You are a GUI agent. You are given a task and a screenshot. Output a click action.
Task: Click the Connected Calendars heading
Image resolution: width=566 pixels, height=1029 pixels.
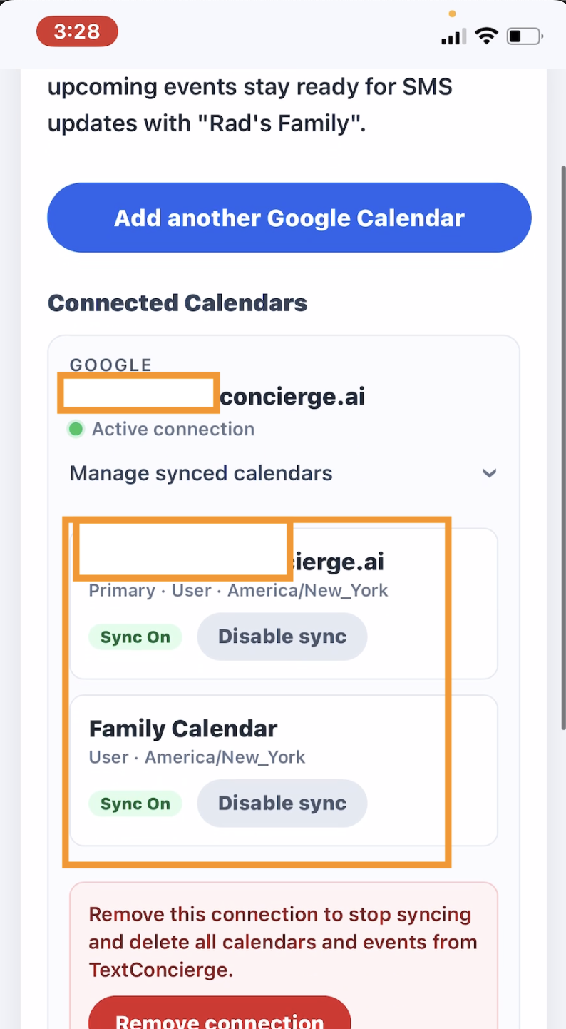(177, 303)
